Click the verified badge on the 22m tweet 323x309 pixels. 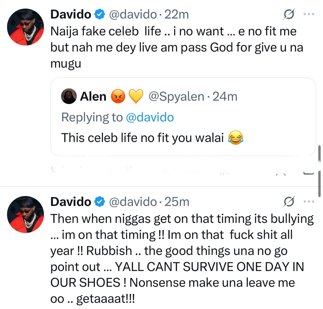[x=99, y=14]
